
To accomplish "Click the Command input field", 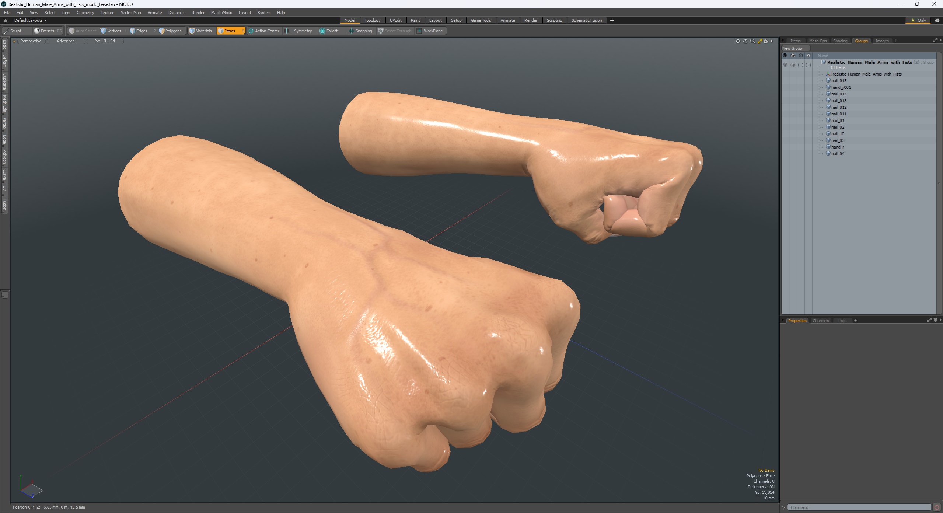I will click(x=859, y=507).
